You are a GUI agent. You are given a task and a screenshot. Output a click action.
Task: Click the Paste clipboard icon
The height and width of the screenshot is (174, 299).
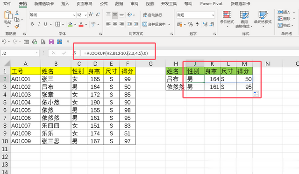(8, 15)
